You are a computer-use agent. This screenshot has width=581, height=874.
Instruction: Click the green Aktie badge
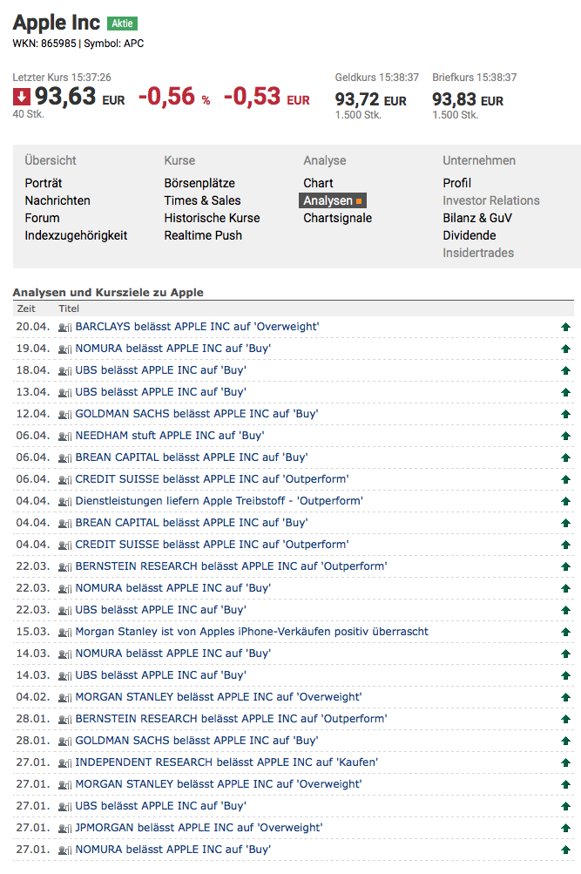(122, 24)
